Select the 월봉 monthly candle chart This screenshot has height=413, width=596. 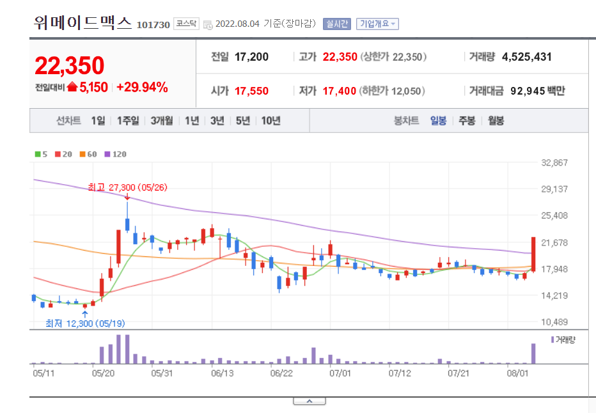tap(496, 121)
